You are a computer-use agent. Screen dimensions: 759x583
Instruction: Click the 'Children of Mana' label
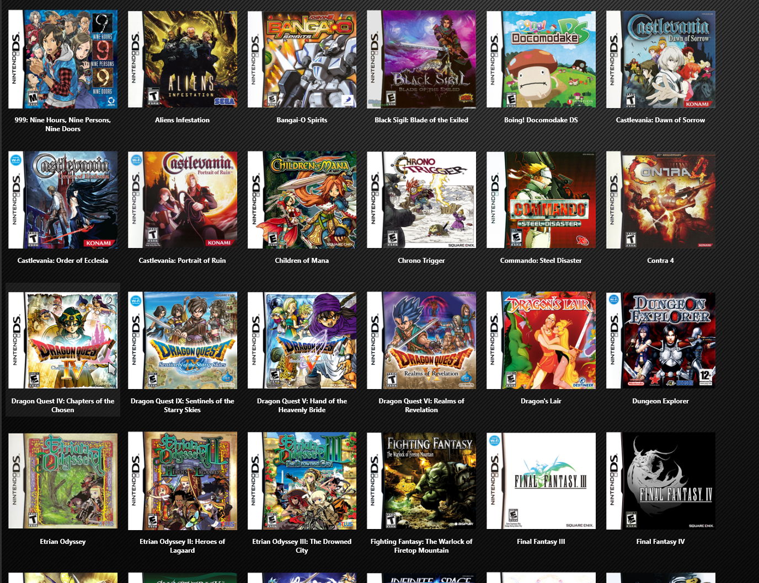[x=302, y=261]
